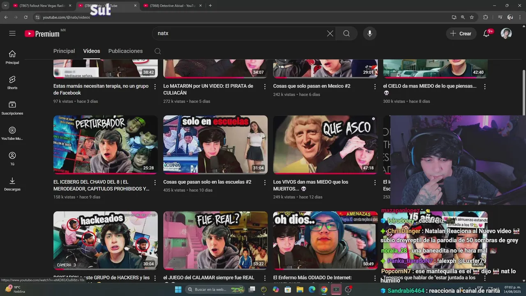Start voice search with the microphone
This screenshot has width=526, height=296.
370,33
